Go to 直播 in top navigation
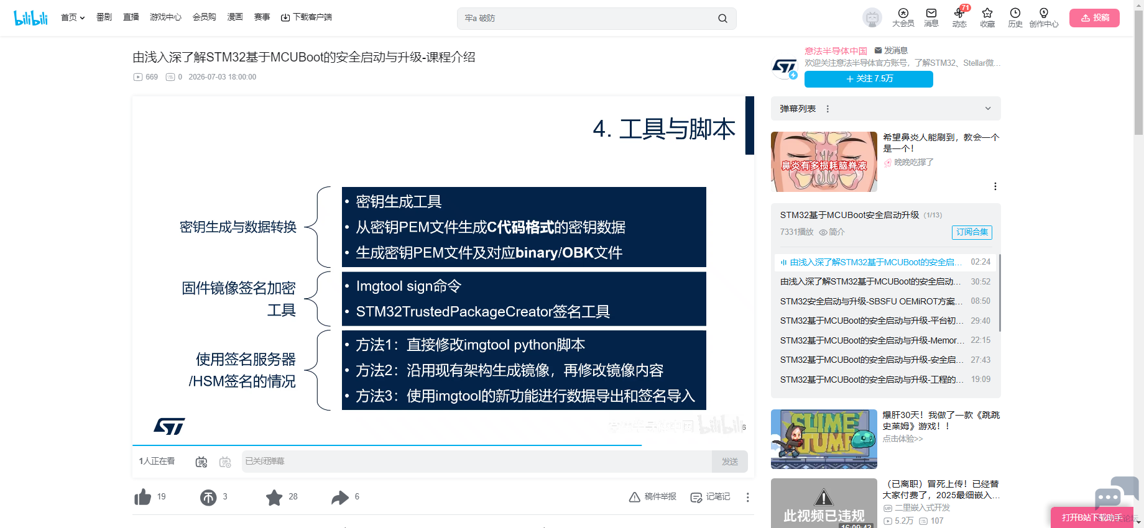This screenshot has height=528, width=1144. [x=131, y=17]
